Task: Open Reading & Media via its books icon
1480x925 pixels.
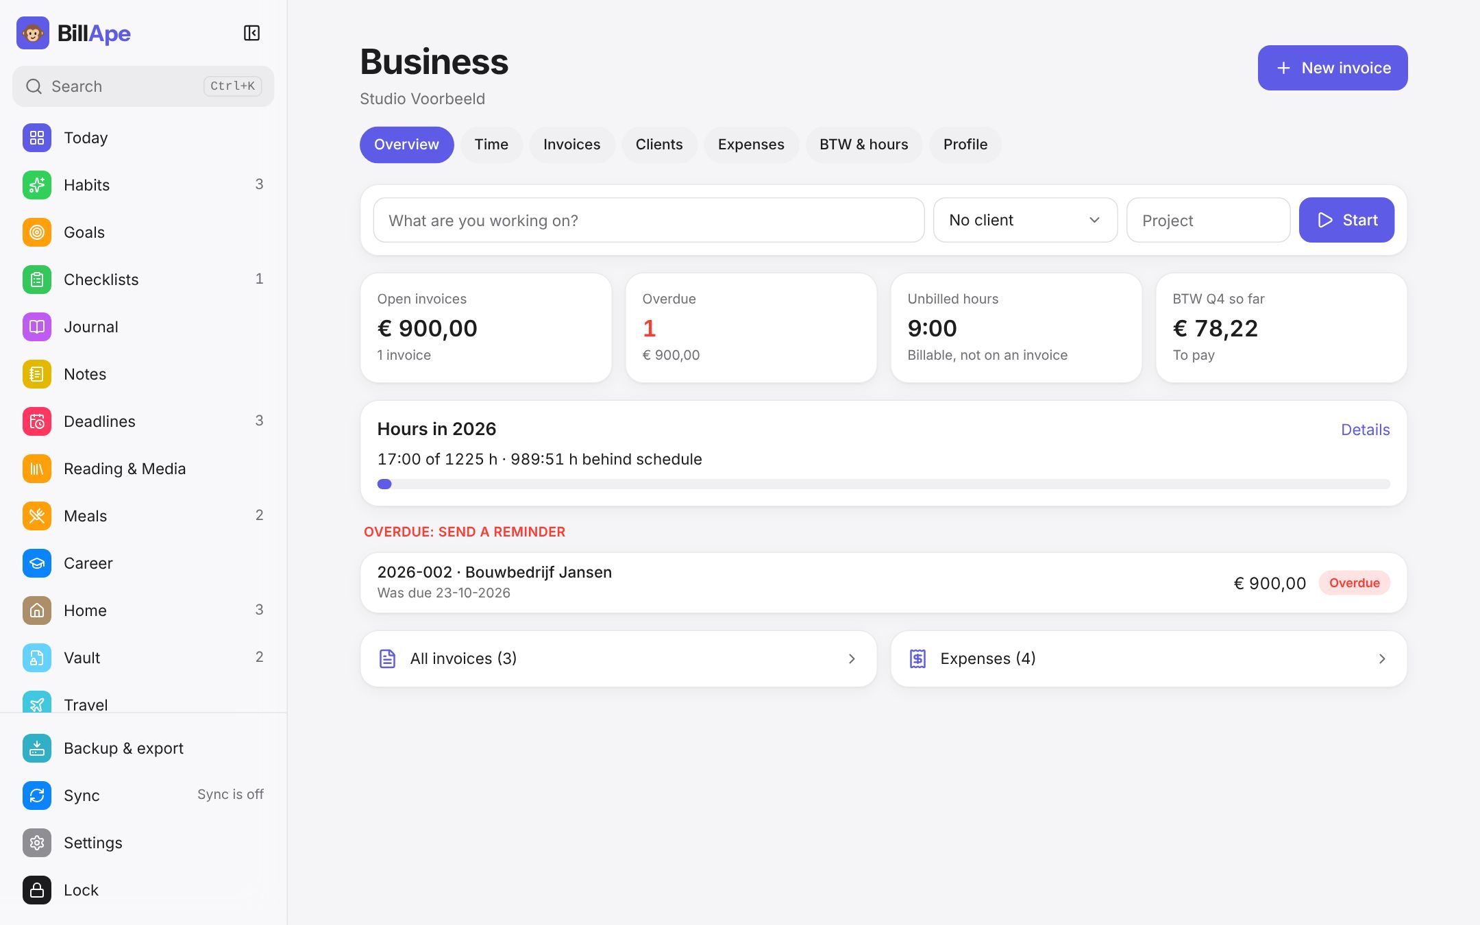Action: pos(37,469)
